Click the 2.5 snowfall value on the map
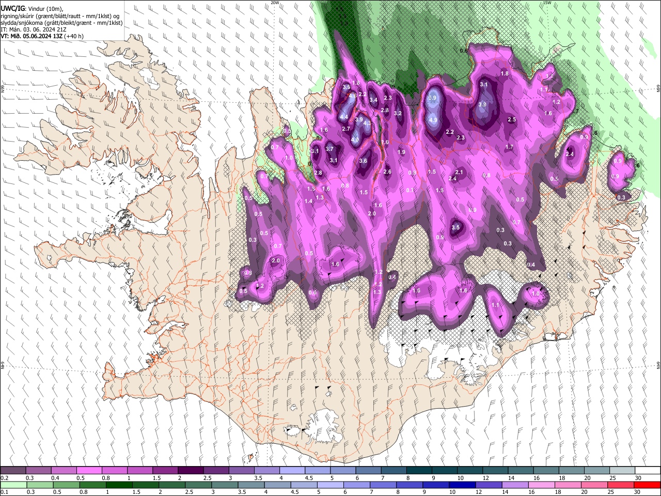The image size is (661, 496). [512, 119]
